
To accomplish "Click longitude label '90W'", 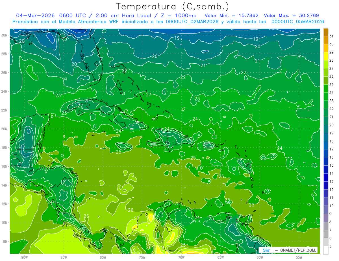I will point(24,257).
